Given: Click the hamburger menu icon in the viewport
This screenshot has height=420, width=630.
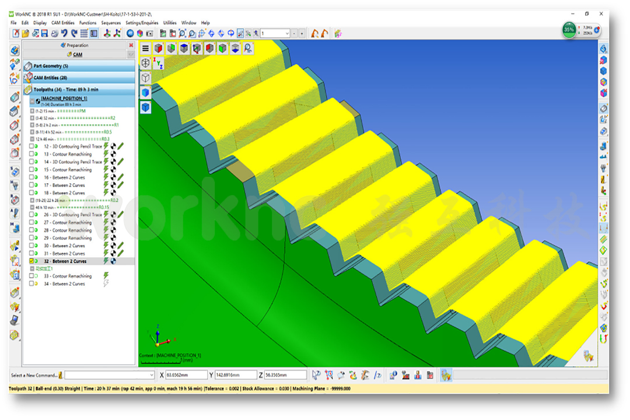Looking at the screenshot, I should [x=145, y=48].
